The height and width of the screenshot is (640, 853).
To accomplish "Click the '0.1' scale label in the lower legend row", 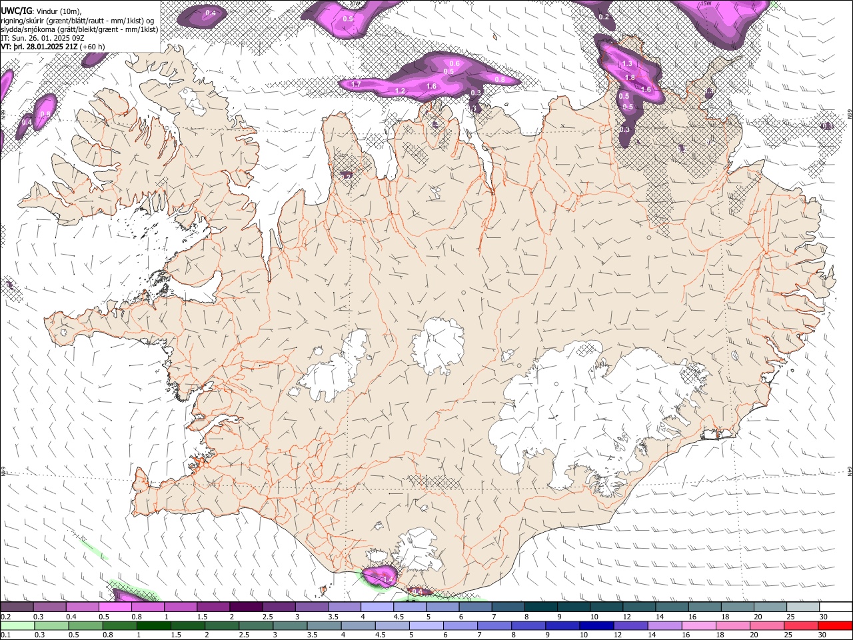I will (5, 635).
